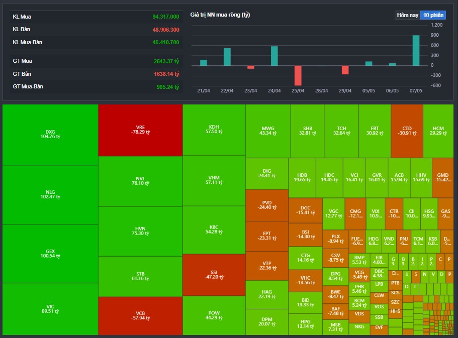Click the VRE -78.29 tỷ tile
This screenshot has width=458, height=338.
(140, 130)
